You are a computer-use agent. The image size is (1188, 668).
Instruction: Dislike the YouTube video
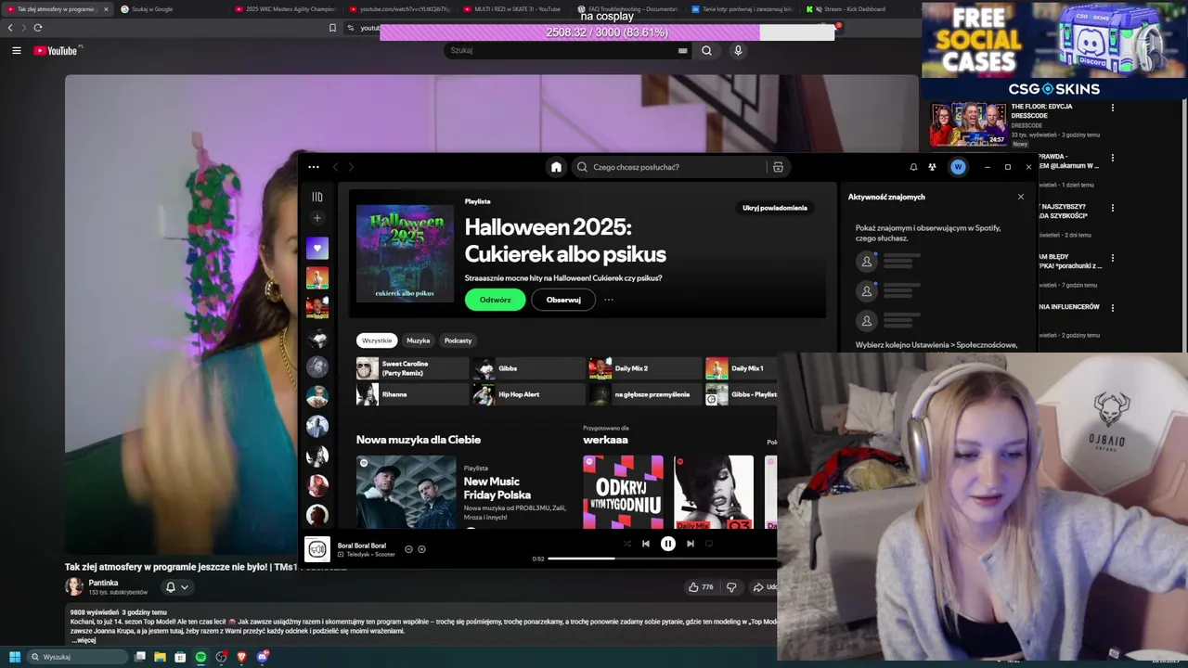(x=731, y=586)
